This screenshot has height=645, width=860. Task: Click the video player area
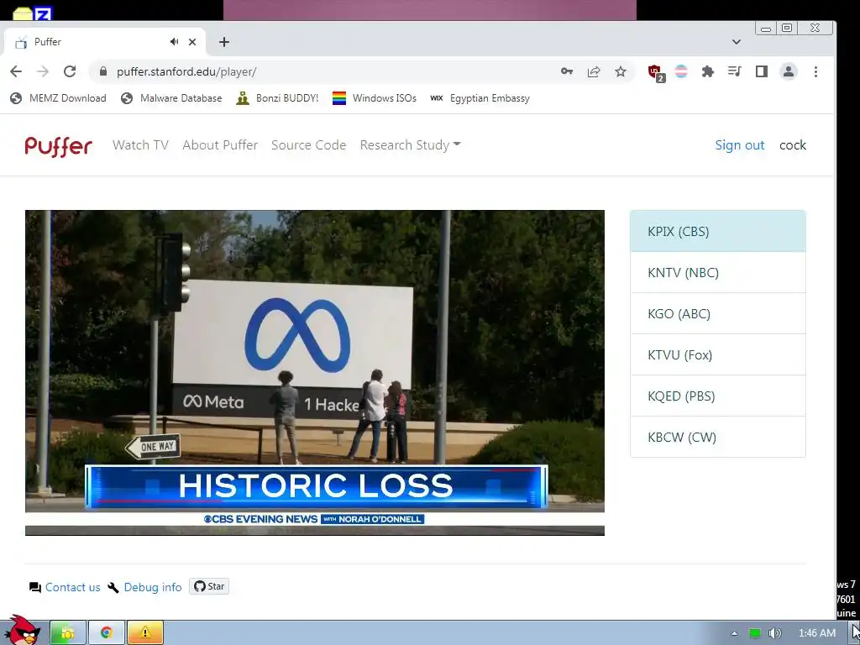tap(315, 372)
